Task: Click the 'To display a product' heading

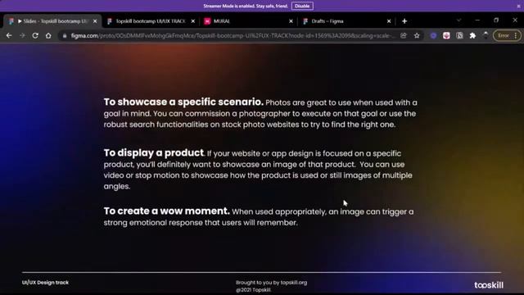Action: pos(154,153)
